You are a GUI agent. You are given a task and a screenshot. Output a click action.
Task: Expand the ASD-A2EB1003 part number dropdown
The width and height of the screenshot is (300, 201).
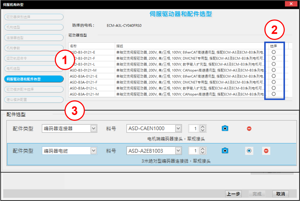click(x=178, y=151)
